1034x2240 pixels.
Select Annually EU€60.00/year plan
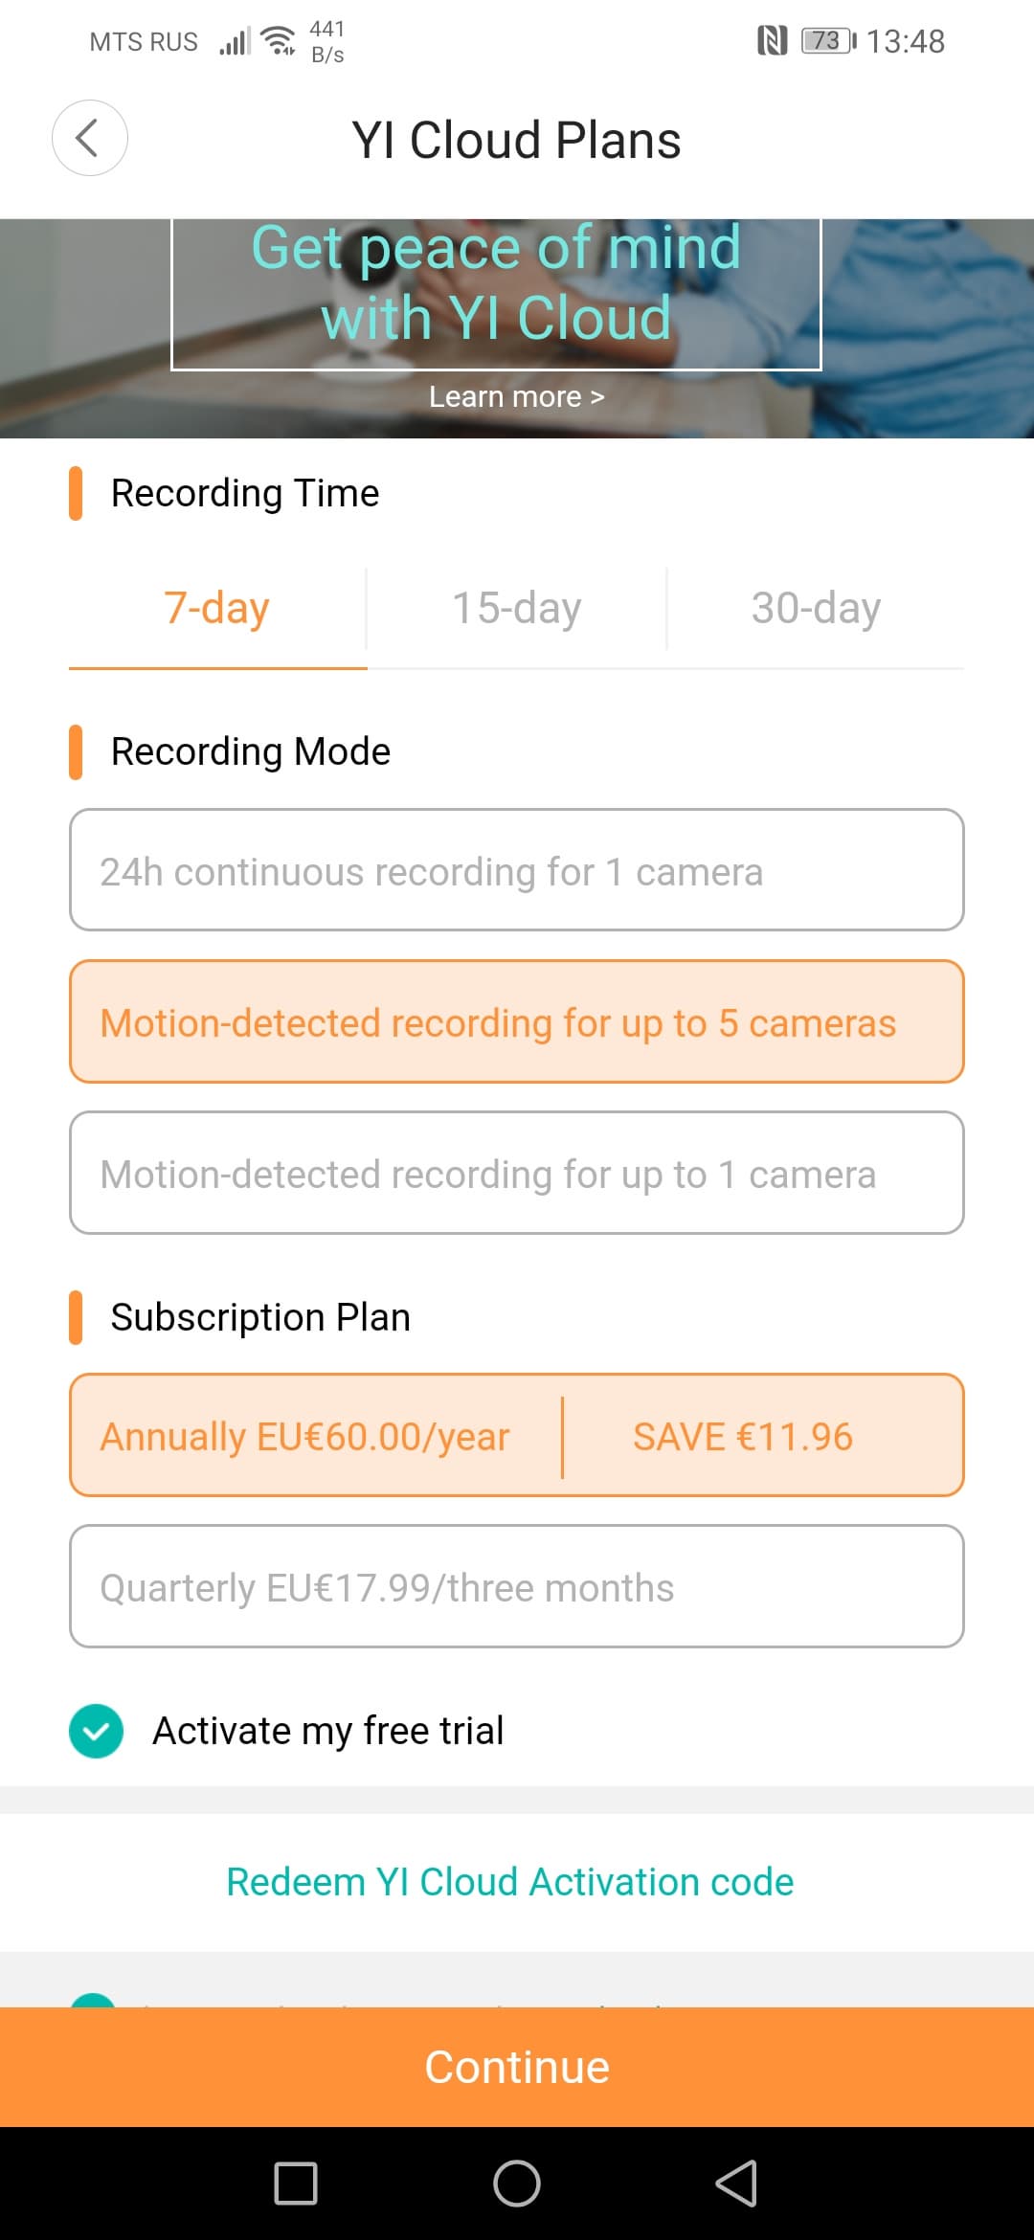pos(516,1435)
